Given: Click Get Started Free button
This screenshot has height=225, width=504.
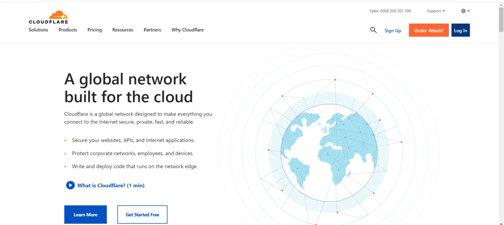Looking at the screenshot, I should pos(142,215).
